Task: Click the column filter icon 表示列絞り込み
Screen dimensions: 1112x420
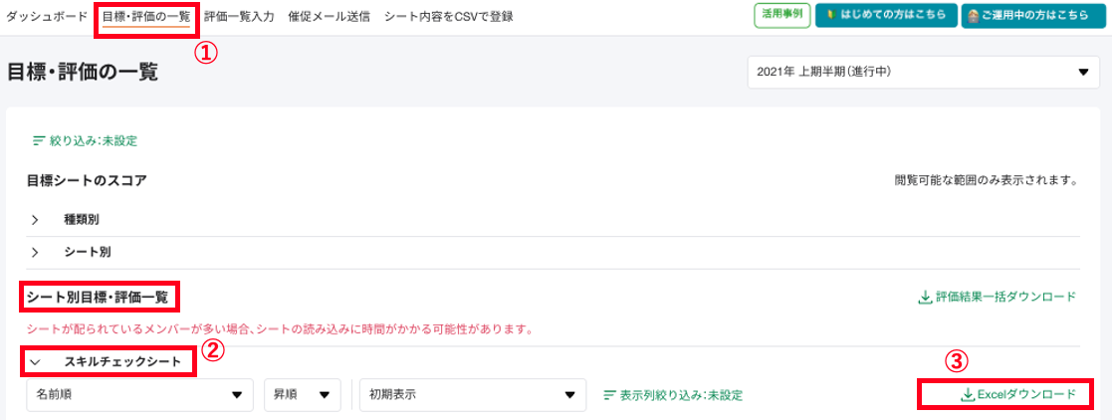Action: coord(610,395)
